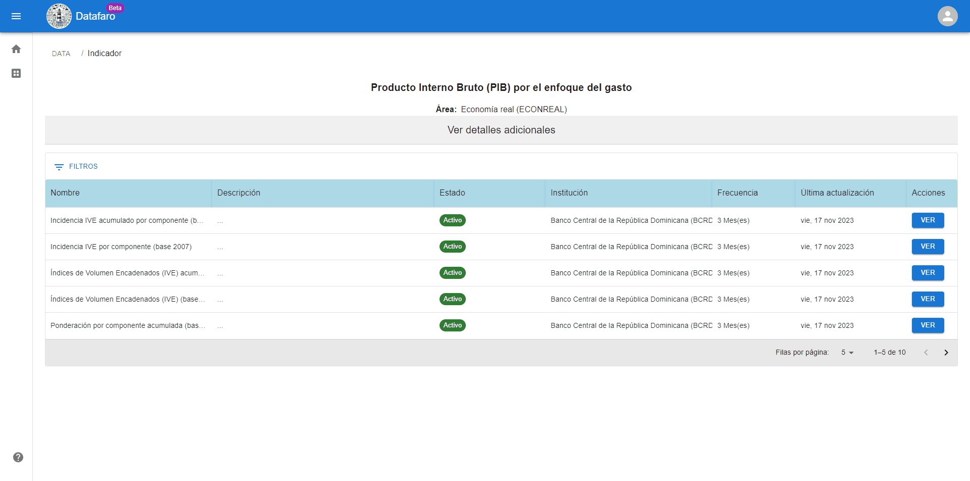The height and width of the screenshot is (481, 970).
Task: Click Indicador in the breadcrumb
Action: point(105,54)
